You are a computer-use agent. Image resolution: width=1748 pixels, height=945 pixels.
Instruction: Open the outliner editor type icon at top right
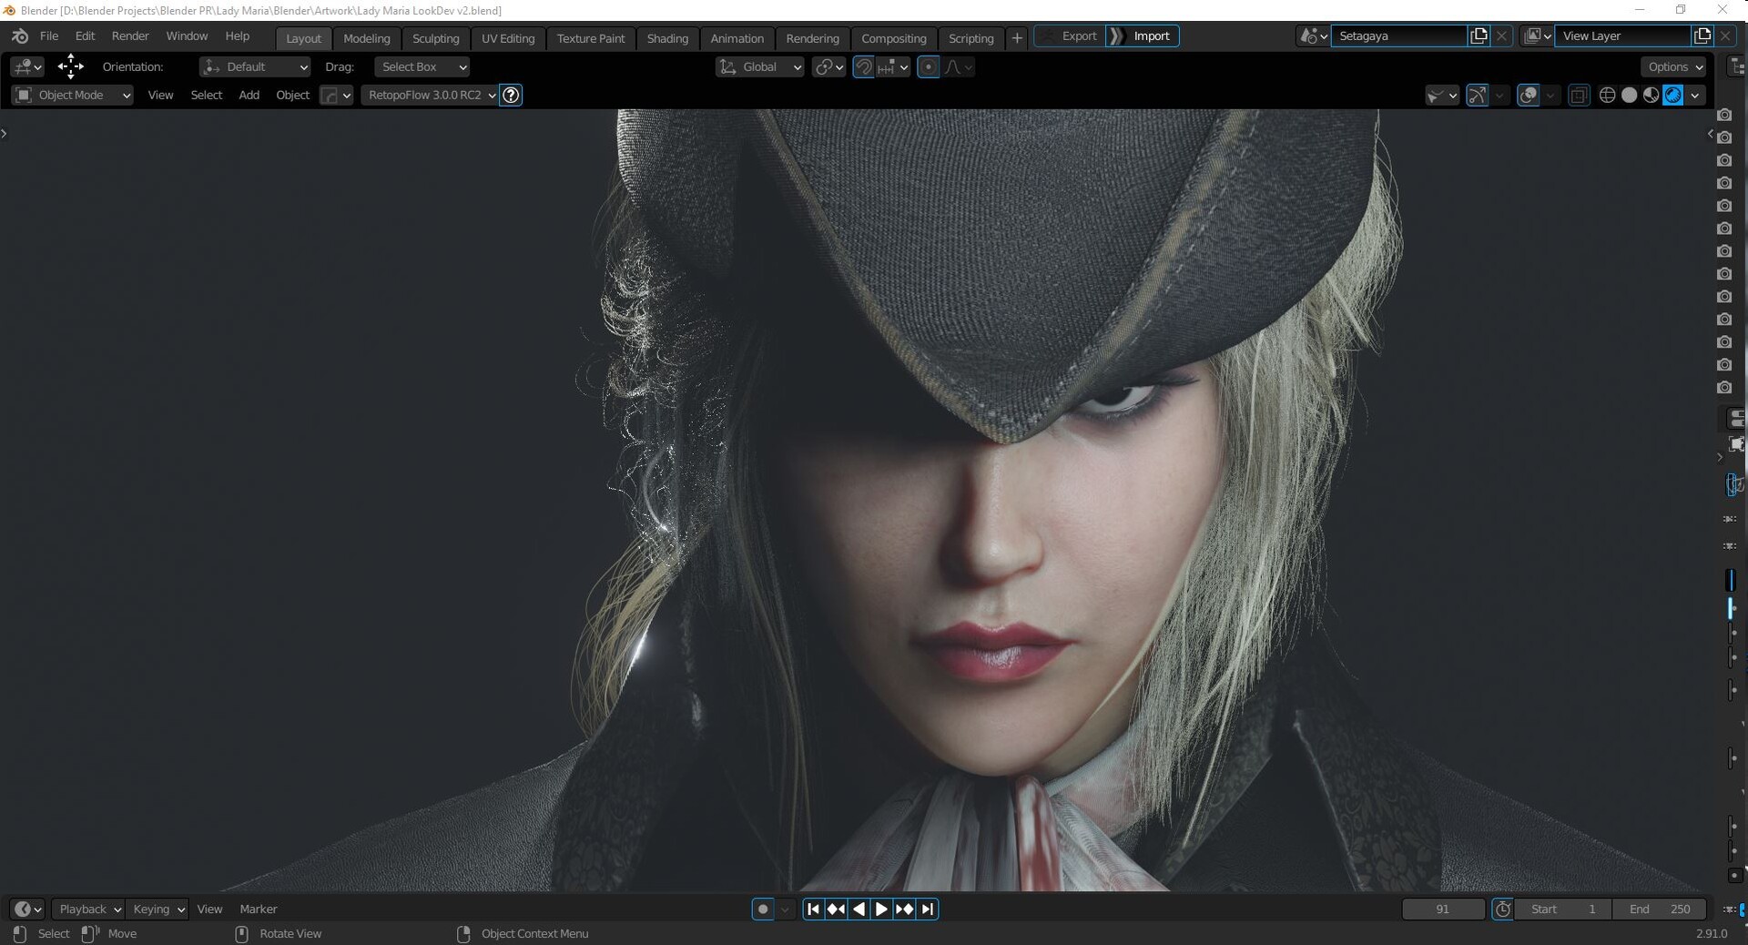pos(1738,66)
